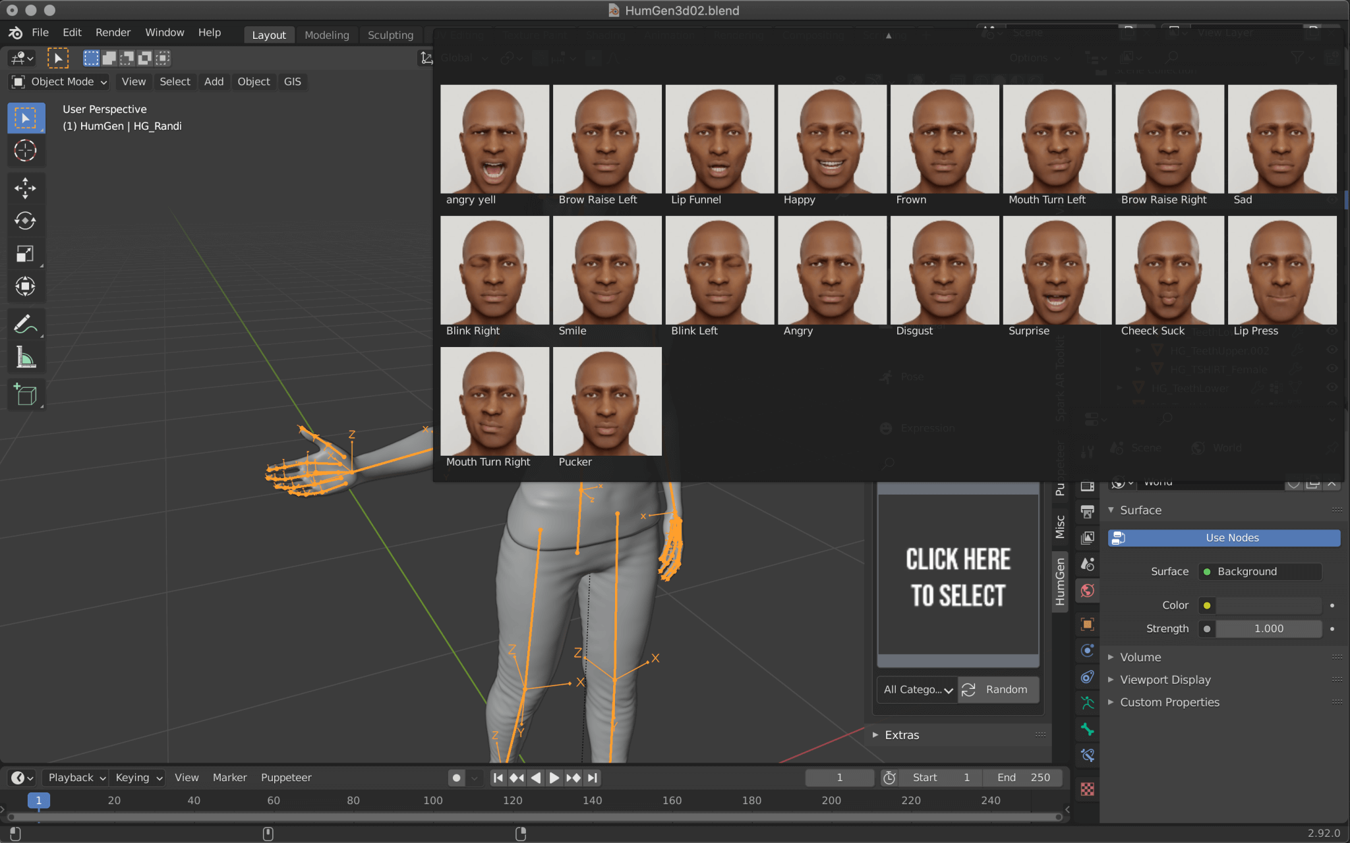Screen dimensions: 1350x843
Task: Click the Use Nodes button
Action: (x=1222, y=538)
